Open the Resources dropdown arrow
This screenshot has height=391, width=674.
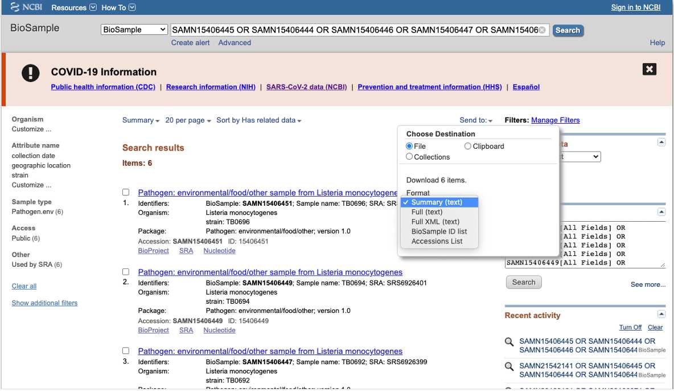93,7
